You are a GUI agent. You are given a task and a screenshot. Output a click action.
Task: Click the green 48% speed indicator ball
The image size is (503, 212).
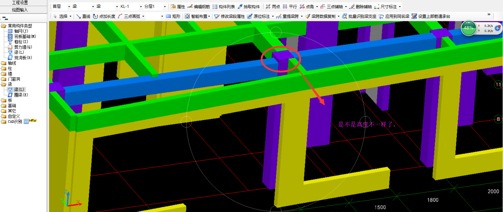468,28
